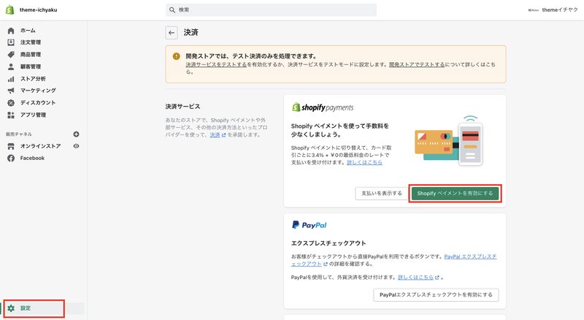Click the 注文管理 orders icon
The image size is (584, 320).
coord(11,42)
